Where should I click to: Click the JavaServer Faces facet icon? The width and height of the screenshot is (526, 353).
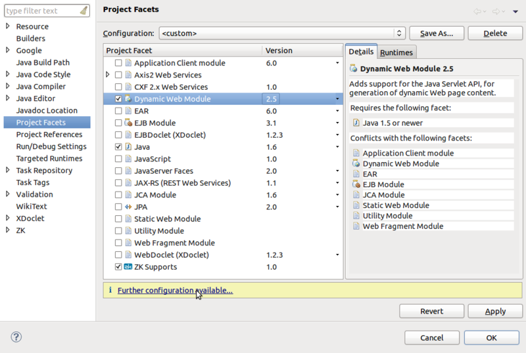tap(128, 171)
